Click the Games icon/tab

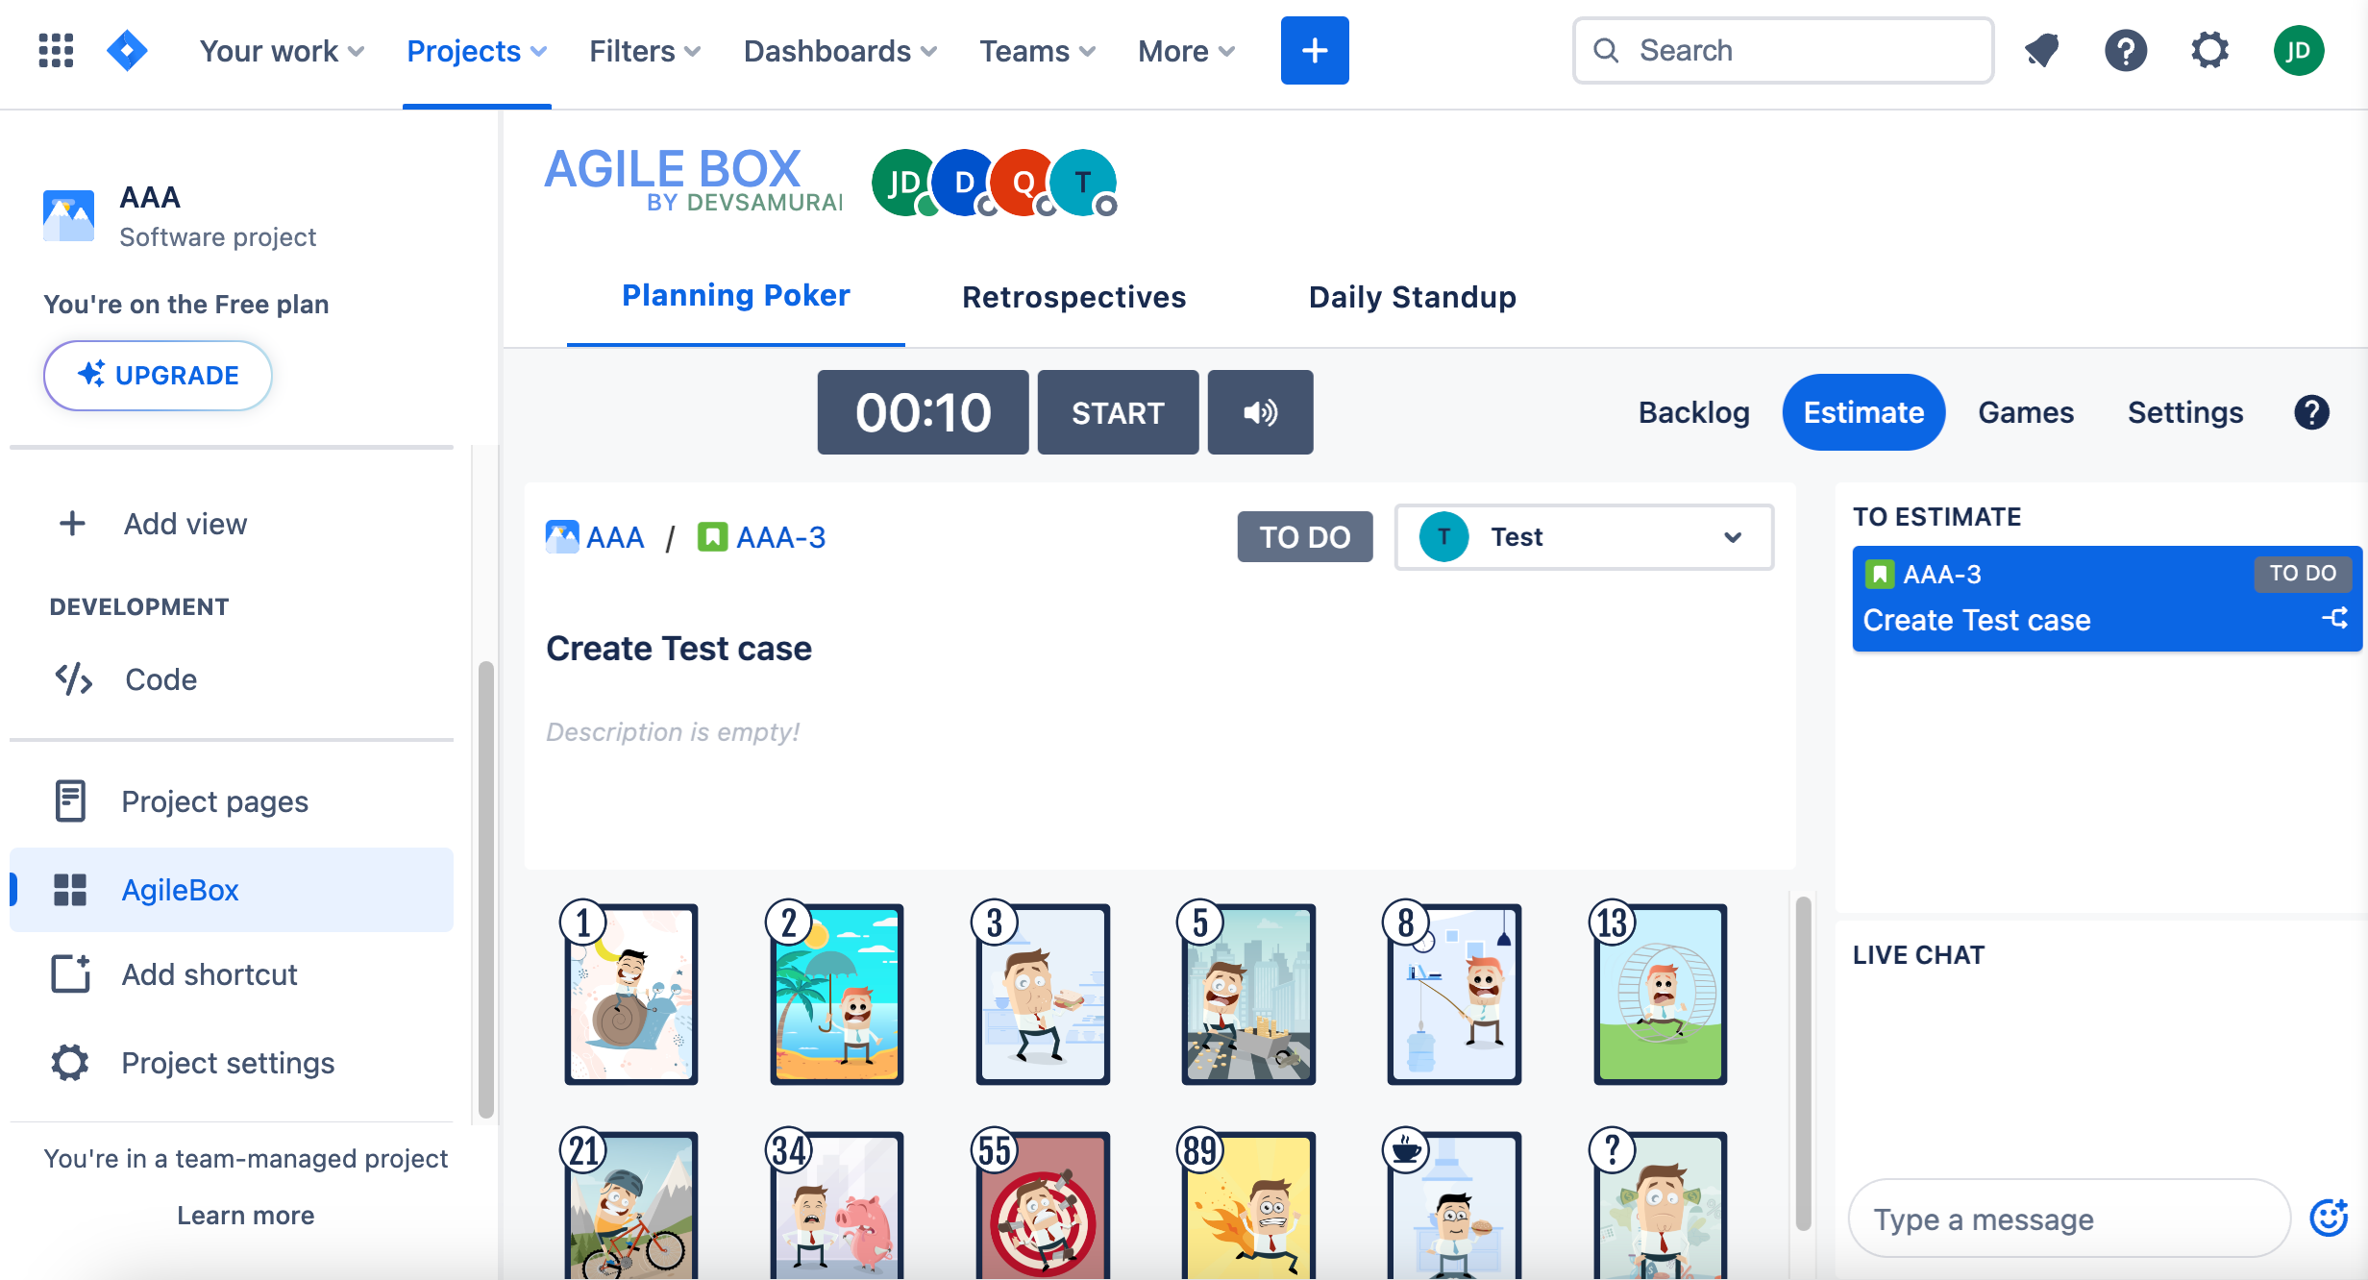(x=2026, y=413)
